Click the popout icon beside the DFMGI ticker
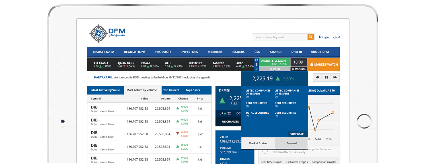427x164 pixels. pos(256,60)
